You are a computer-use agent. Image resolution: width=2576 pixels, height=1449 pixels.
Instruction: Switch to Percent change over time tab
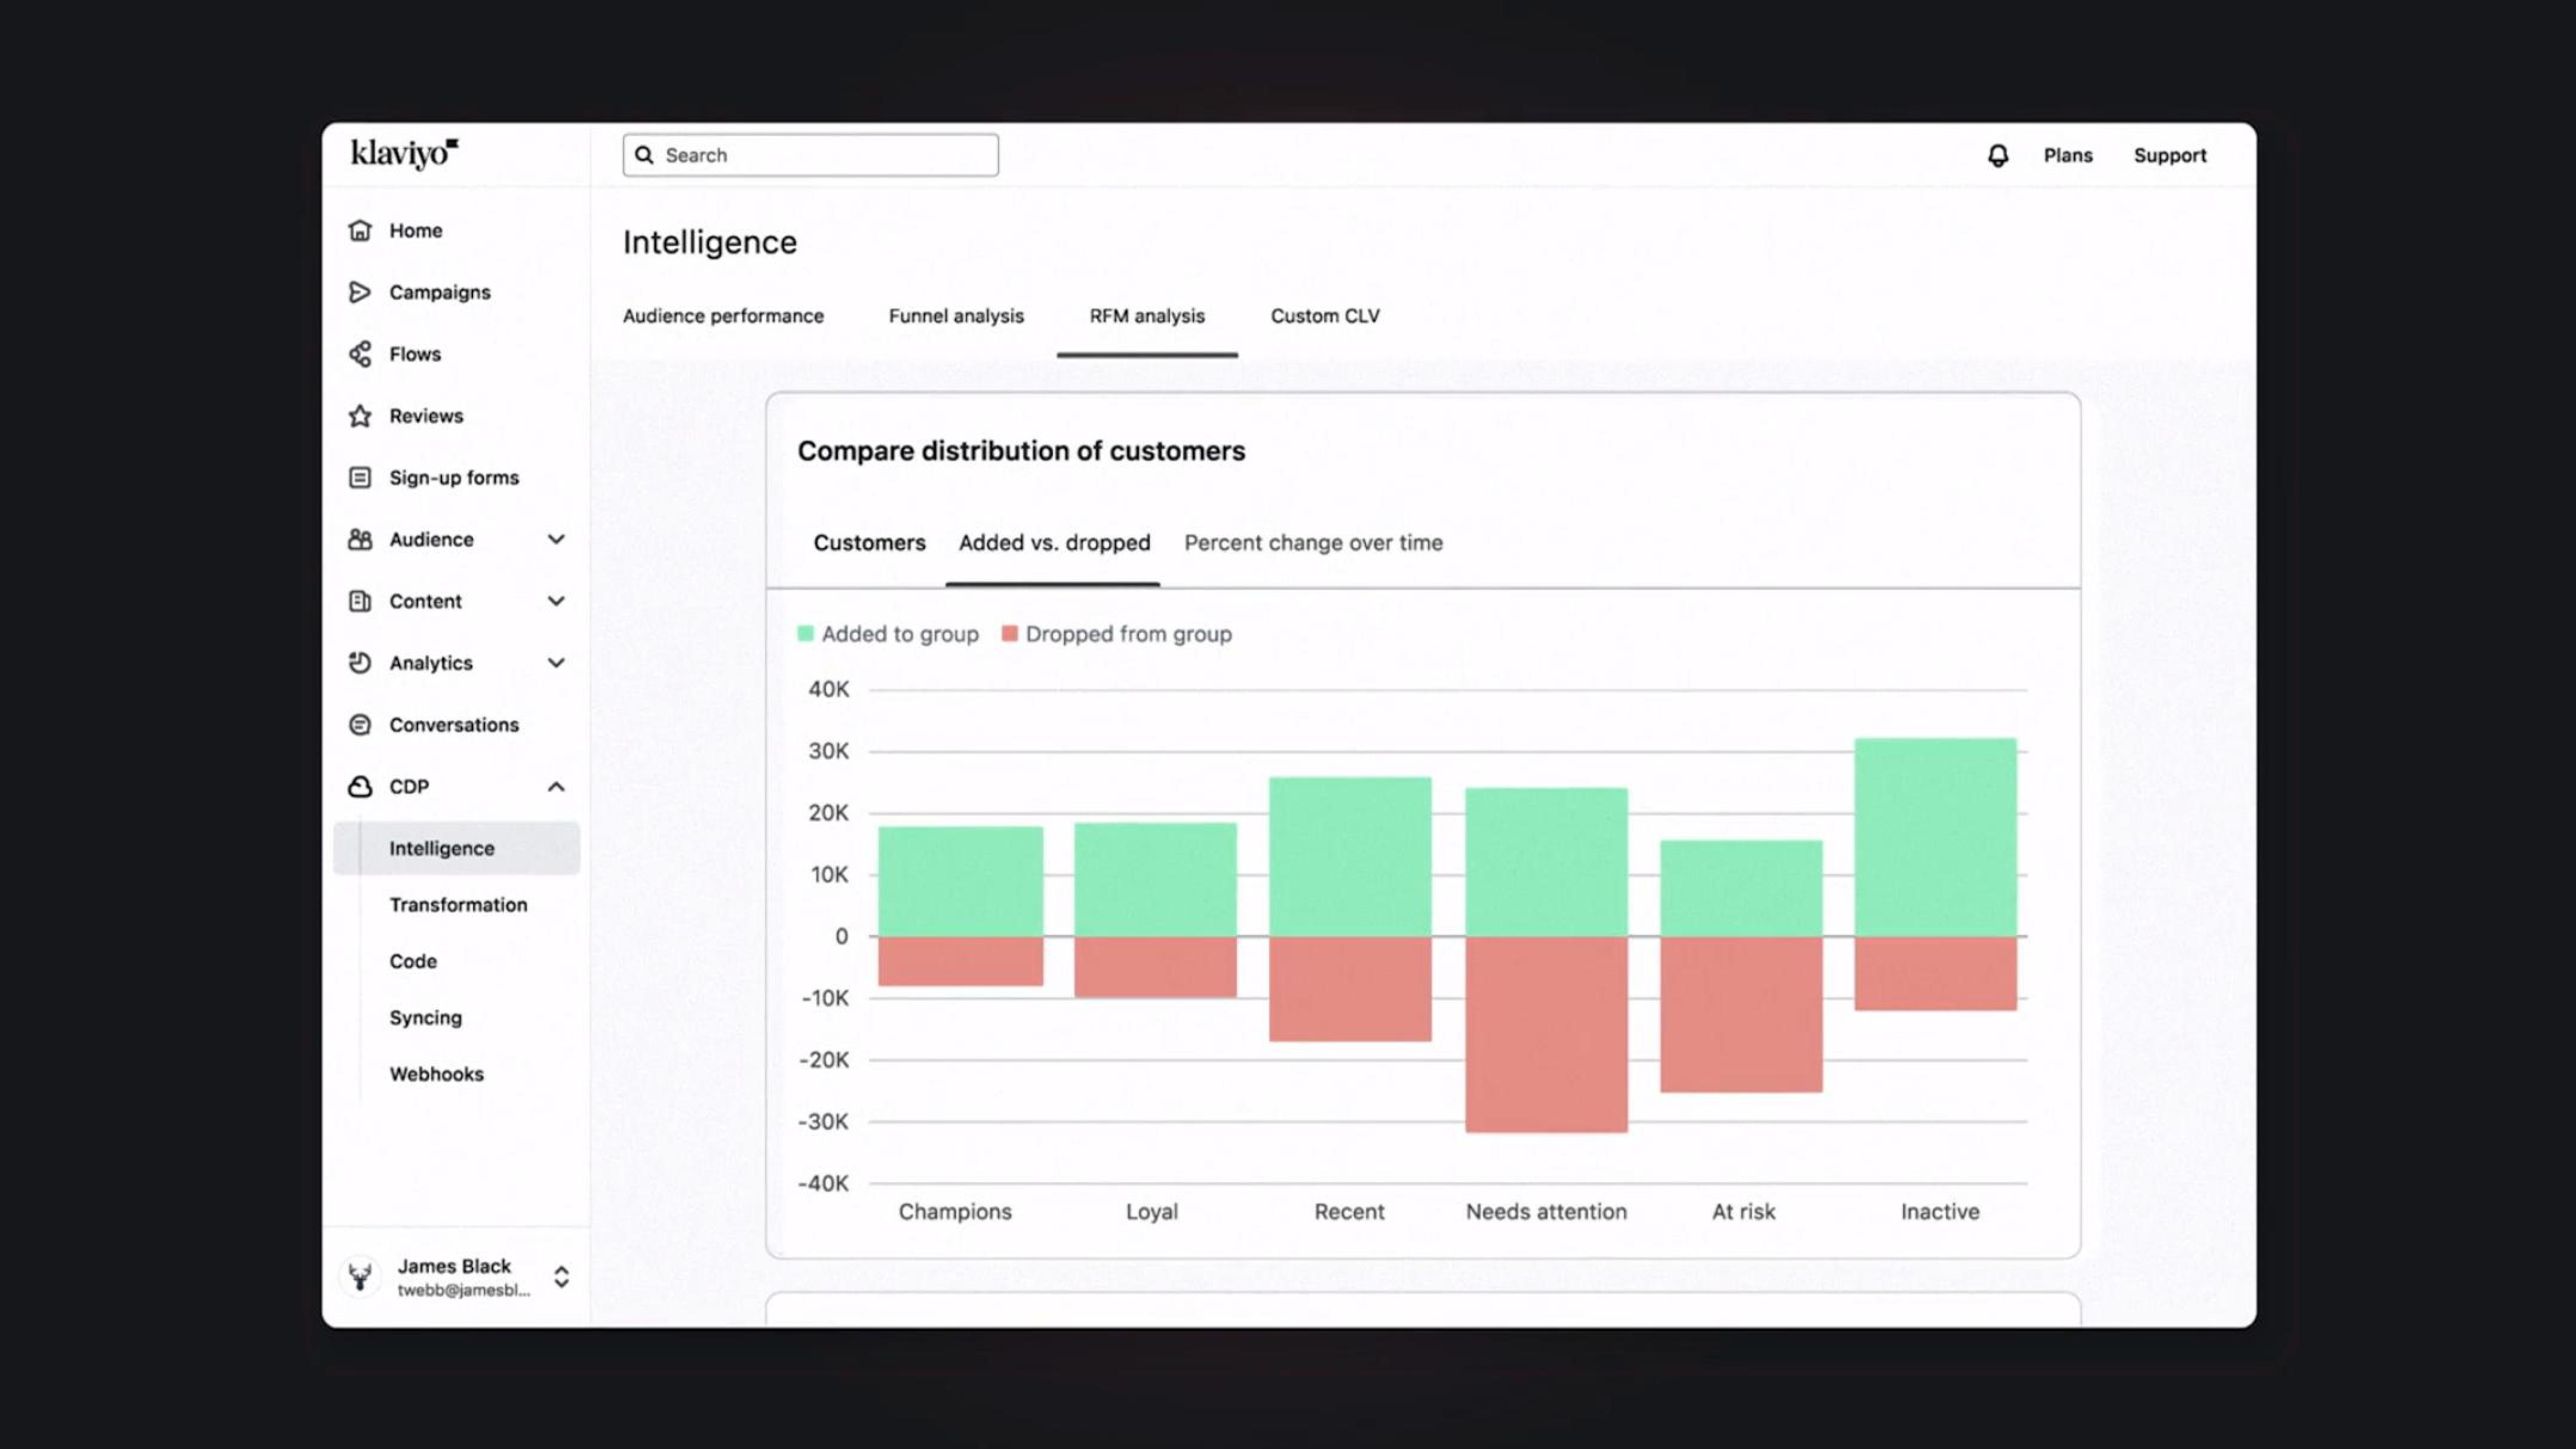[x=1313, y=542]
